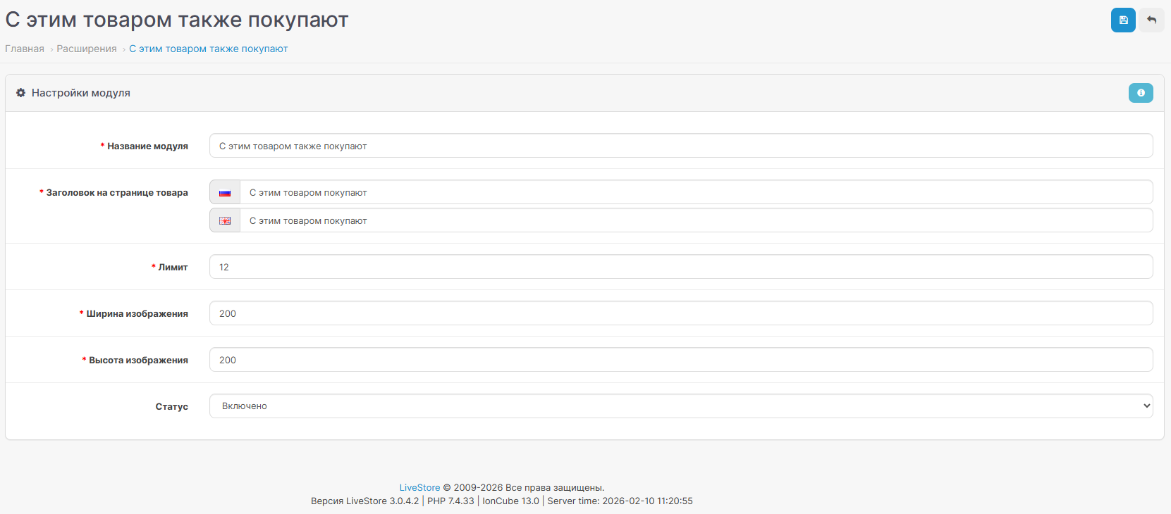
Task: Go to Главная in the breadcrumb
Action: pos(25,49)
